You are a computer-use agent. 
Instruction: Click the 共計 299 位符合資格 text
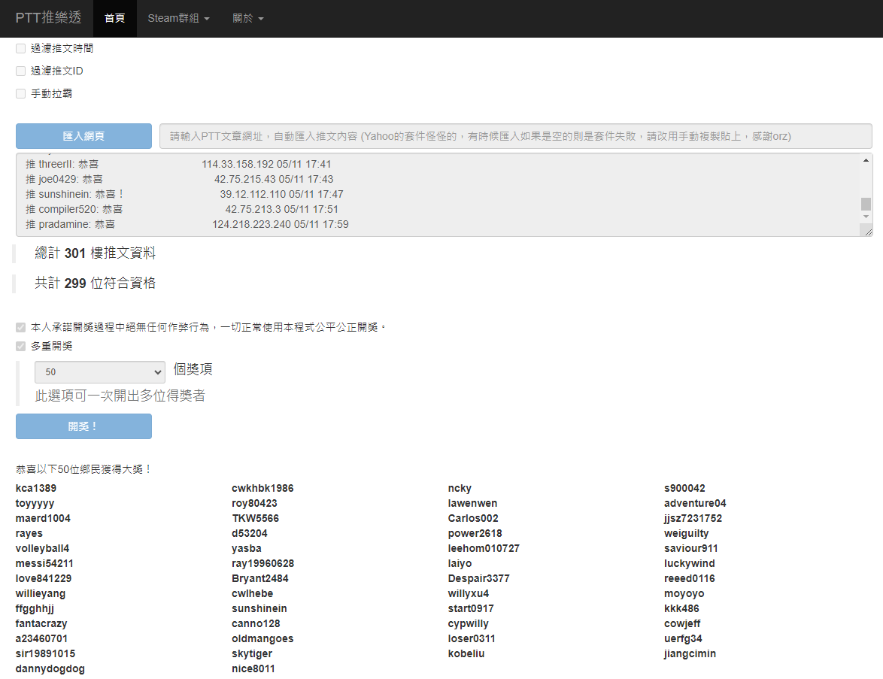click(x=96, y=283)
